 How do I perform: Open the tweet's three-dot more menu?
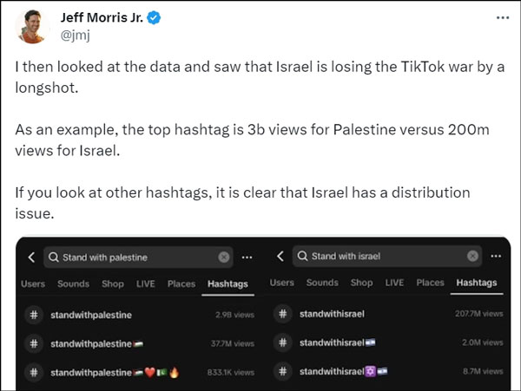(502, 19)
